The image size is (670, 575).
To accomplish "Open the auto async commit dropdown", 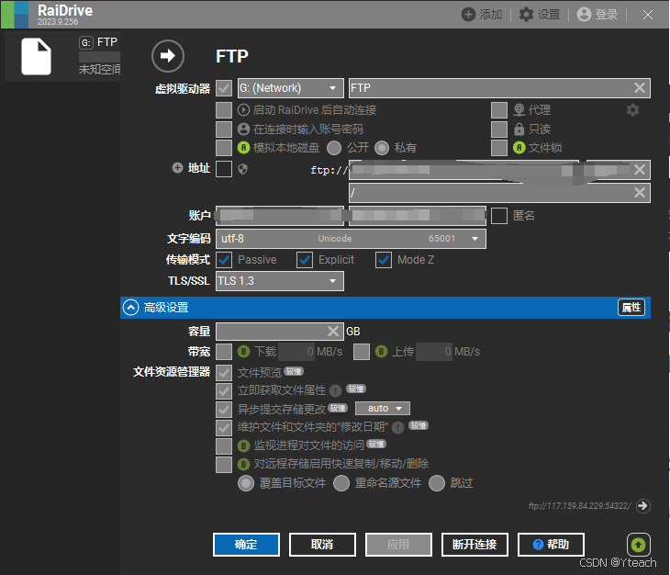I will [x=383, y=408].
